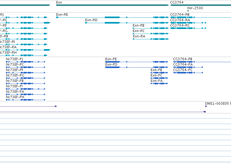Select the Exn-PD protein label
231x163 pixels.
pos(111,65)
